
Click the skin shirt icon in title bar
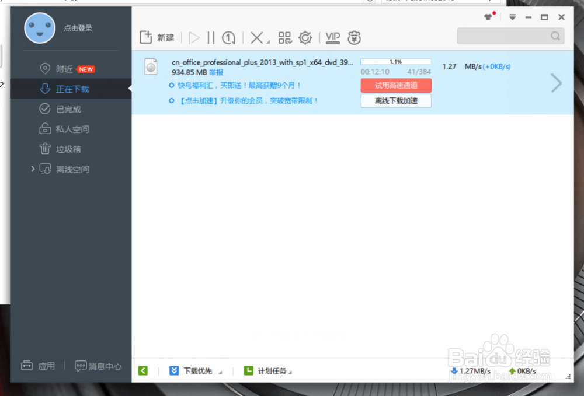[x=488, y=17]
